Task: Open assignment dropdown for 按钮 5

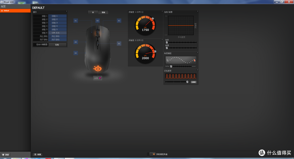Action: (57, 30)
